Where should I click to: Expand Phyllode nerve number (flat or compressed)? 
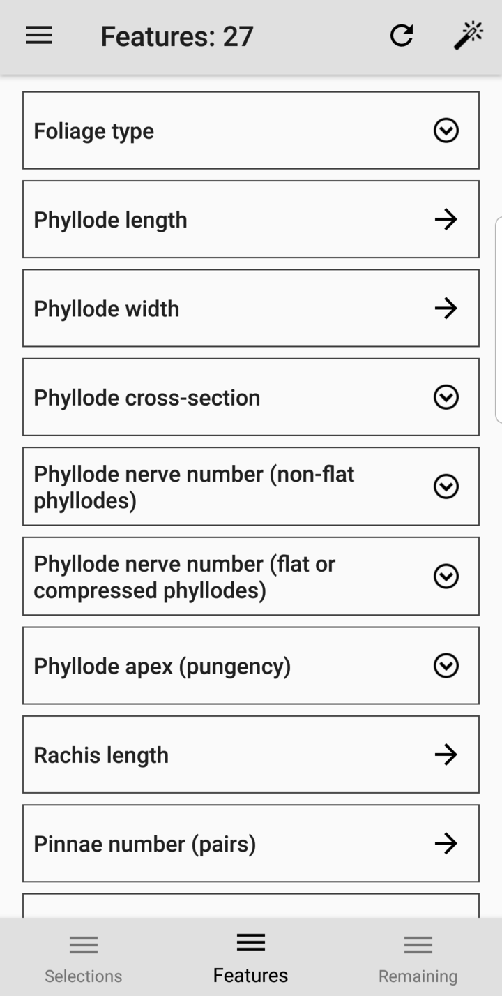[x=446, y=576]
